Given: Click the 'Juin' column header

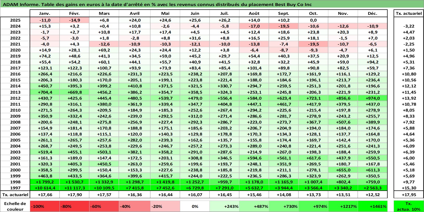Looking at the screenshot, I should 195,14.
